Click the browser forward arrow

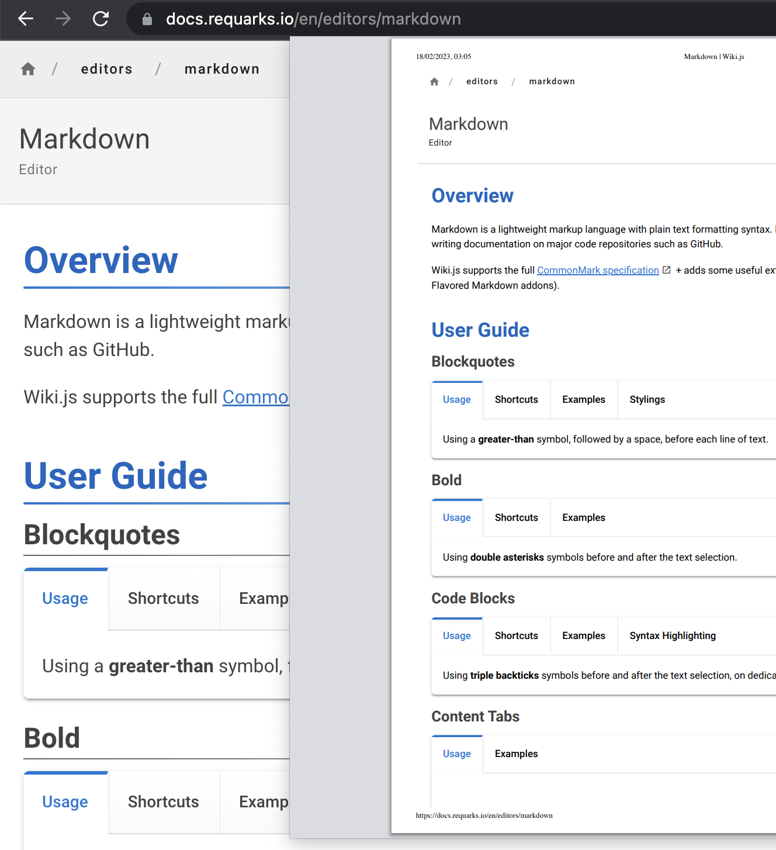coord(63,19)
